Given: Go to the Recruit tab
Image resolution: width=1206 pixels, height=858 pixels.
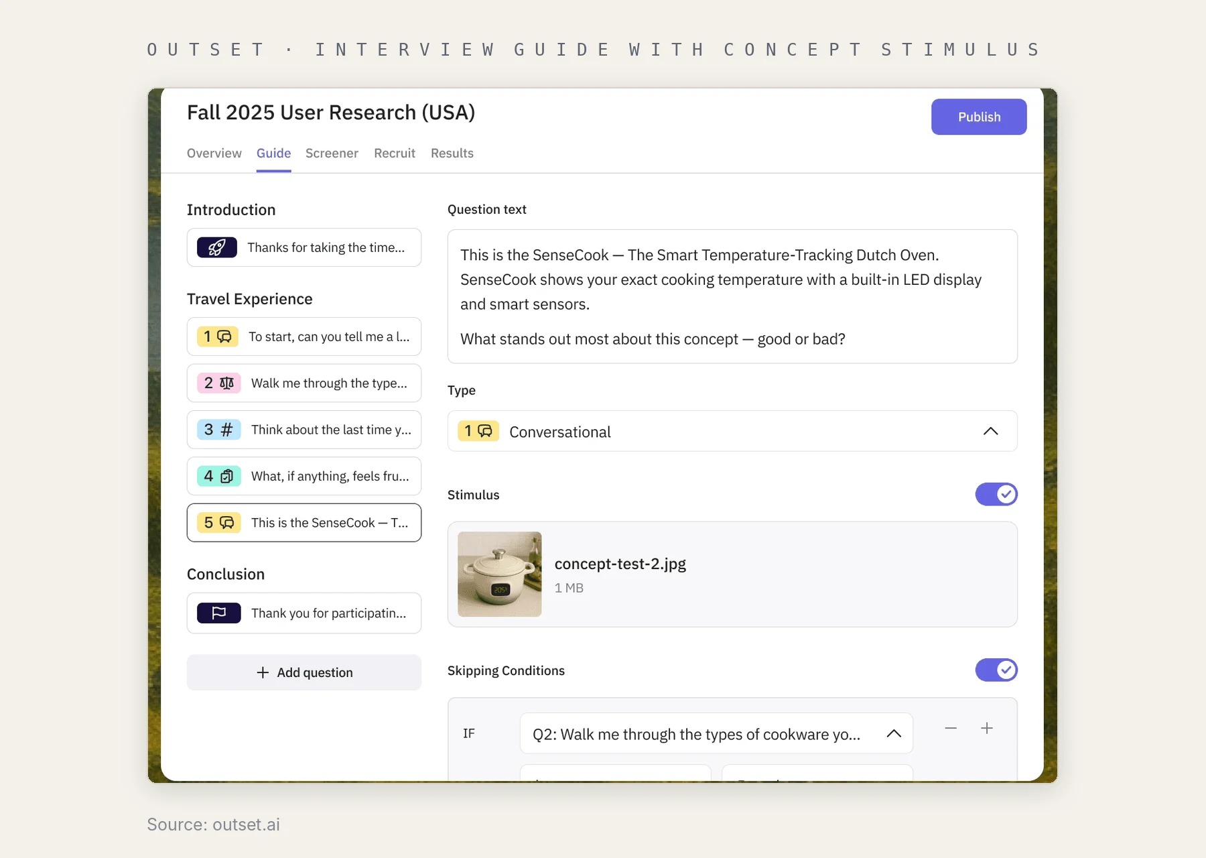Looking at the screenshot, I should pos(395,153).
